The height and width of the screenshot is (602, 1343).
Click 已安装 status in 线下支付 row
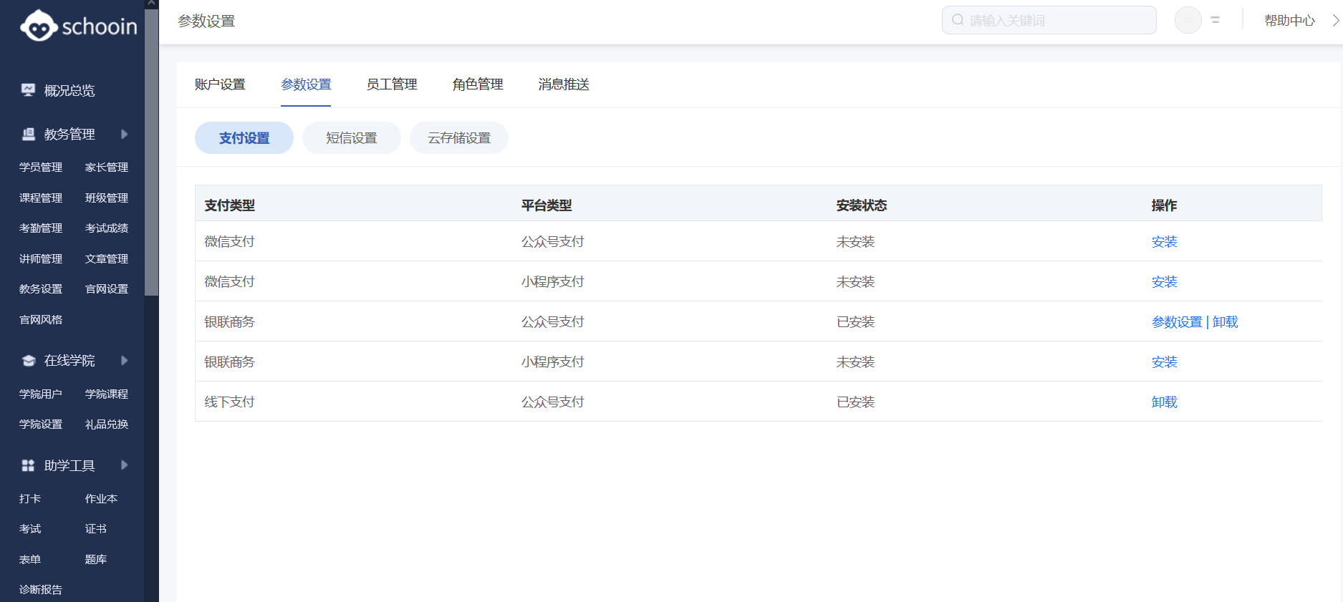point(855,402)
